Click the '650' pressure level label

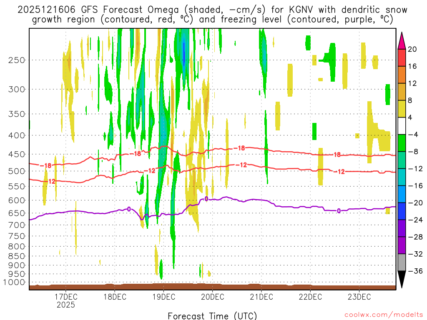click(17, 213)
